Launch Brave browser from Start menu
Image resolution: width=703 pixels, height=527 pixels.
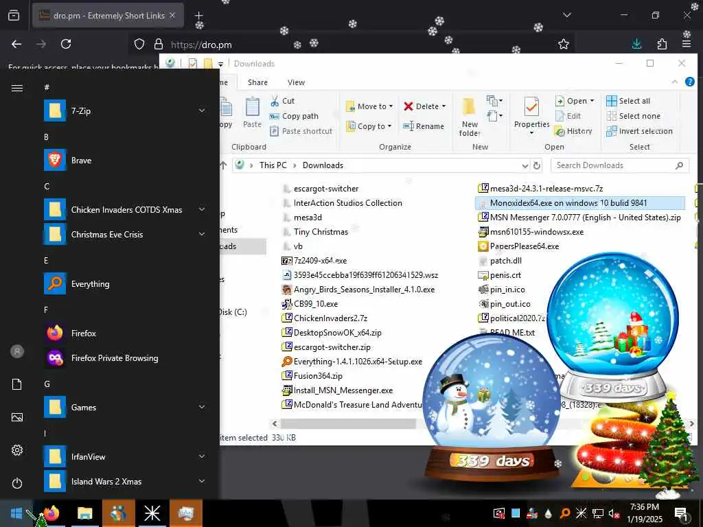(125, 160)
